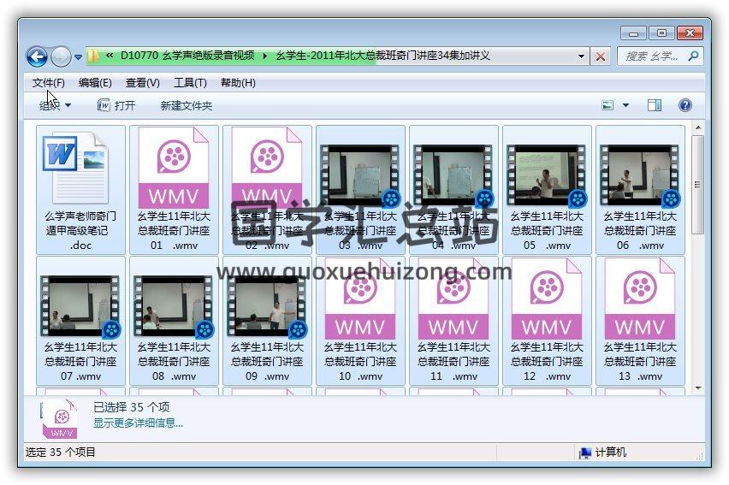Click the file name ending 10 .wmv
729x485 pixels.
360,362
